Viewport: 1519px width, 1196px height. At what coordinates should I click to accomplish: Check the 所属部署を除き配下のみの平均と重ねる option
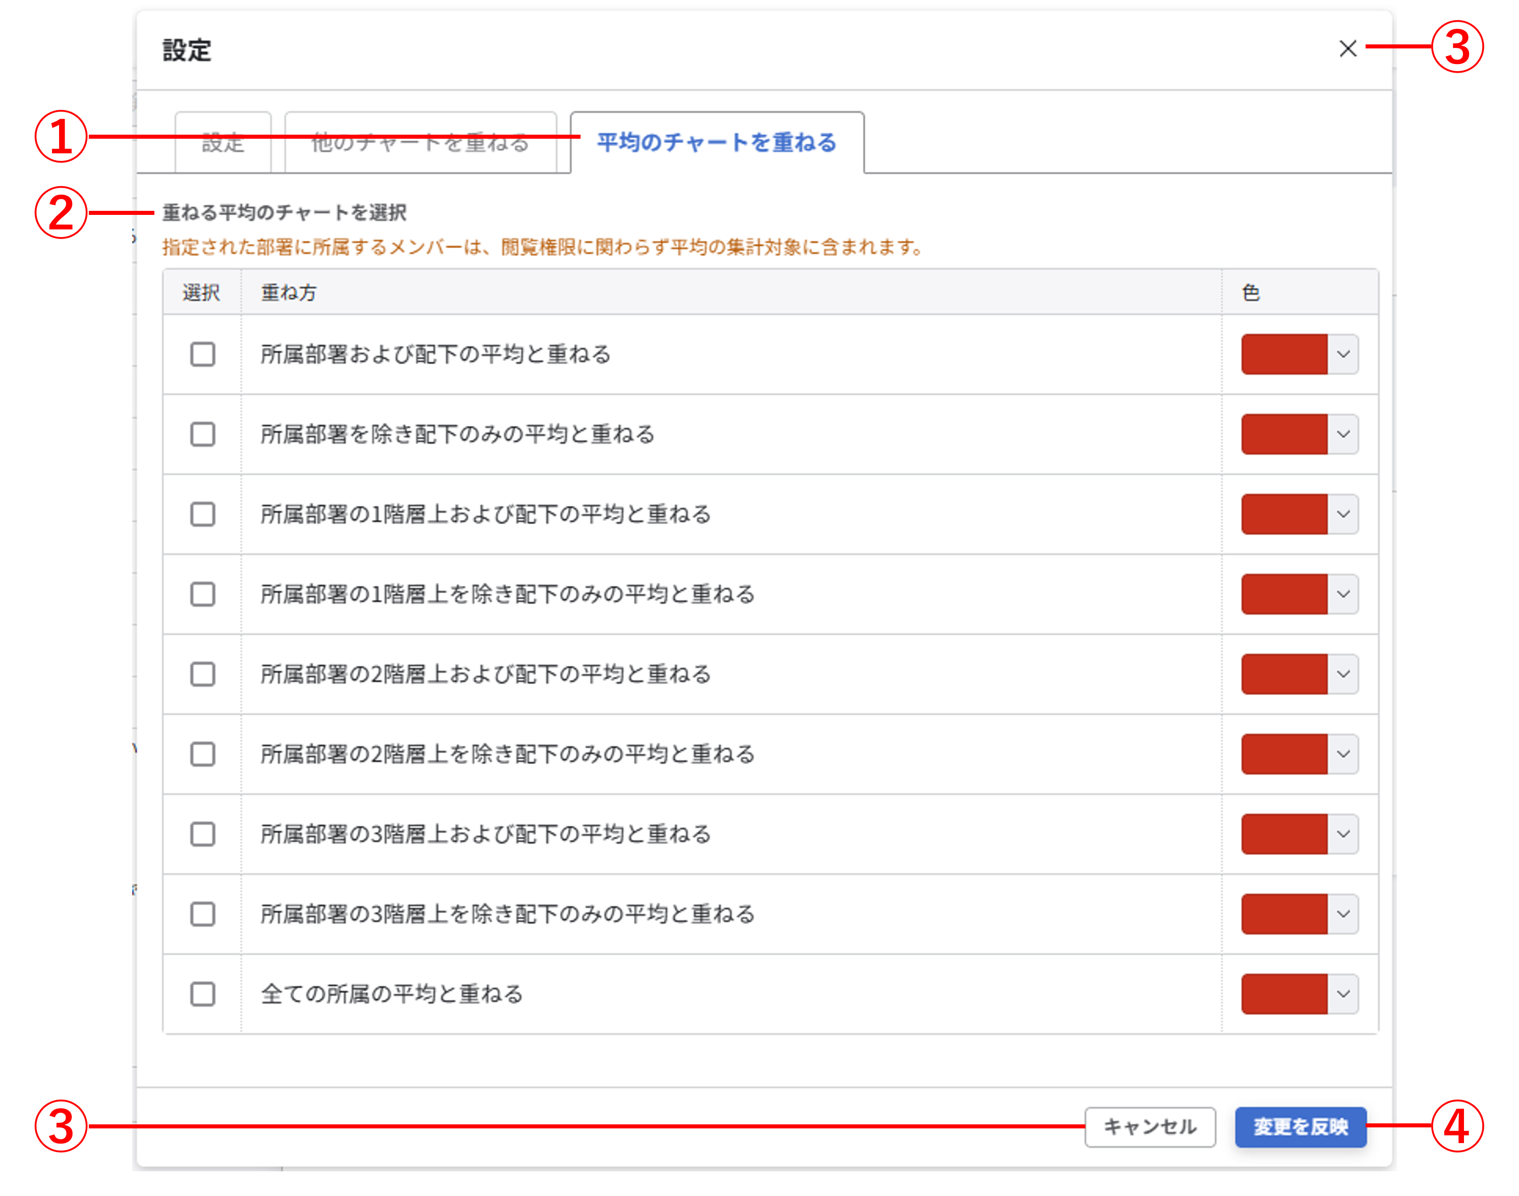pyautogui.click(x=202, y=435)
